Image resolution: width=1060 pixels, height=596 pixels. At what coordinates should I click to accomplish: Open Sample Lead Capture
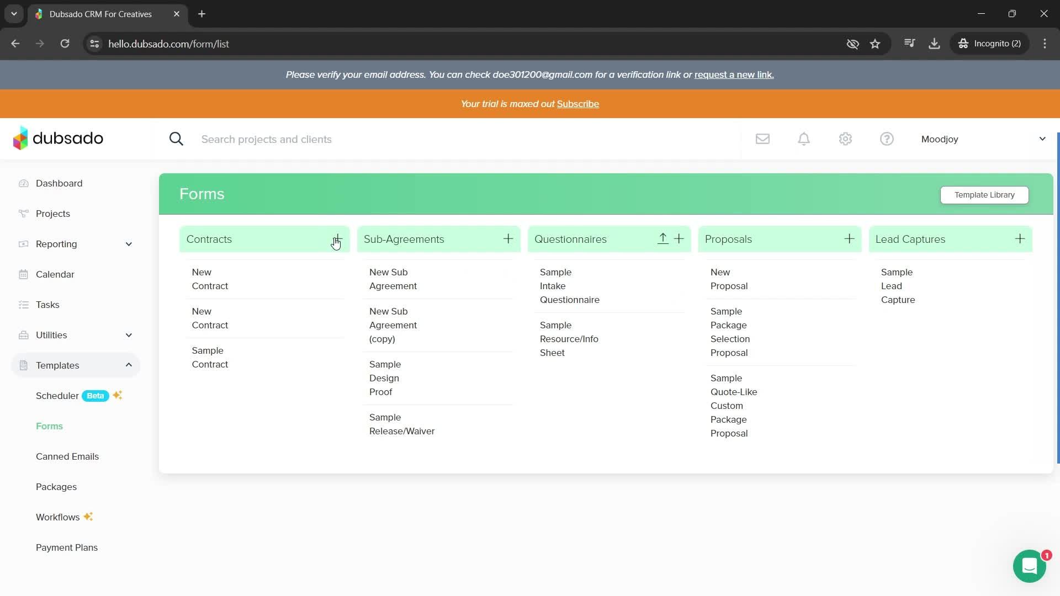coord(898,286)
